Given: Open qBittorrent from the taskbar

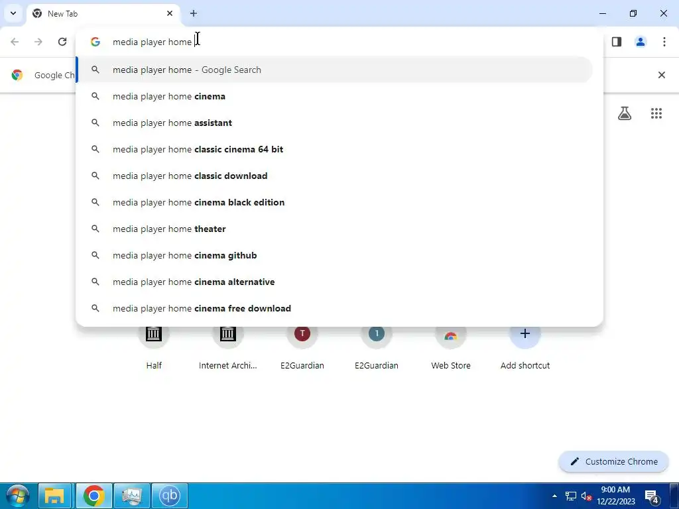Looking at the screenshot, I should pos(170,496).
